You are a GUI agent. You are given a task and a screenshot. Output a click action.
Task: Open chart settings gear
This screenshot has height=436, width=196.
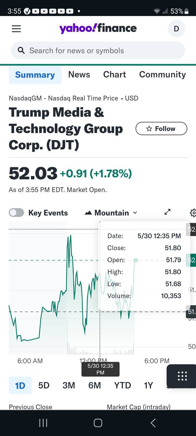coord(193,213)
